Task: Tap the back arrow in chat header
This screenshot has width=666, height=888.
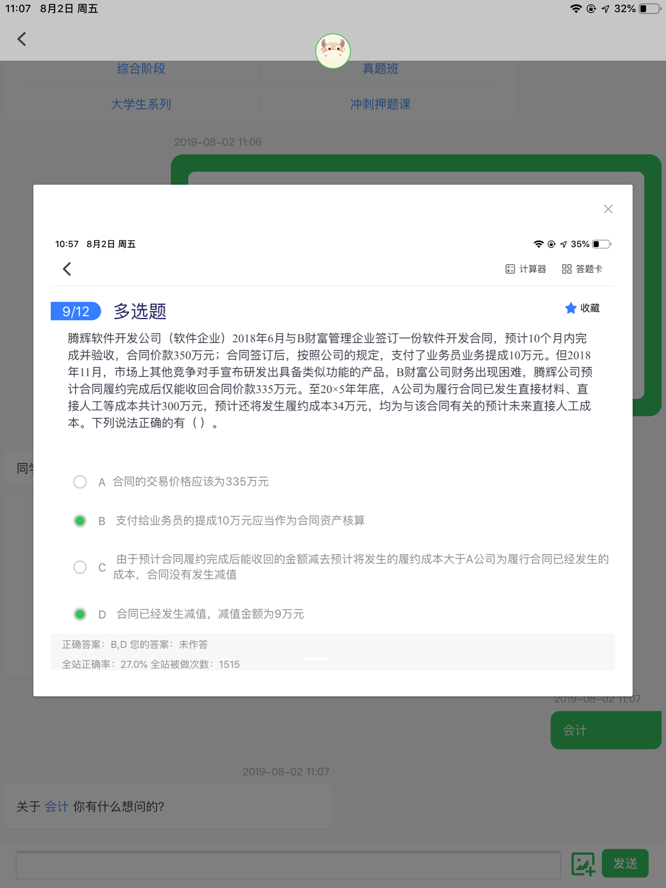Action: pyautogui.click(x=22, y=39)
